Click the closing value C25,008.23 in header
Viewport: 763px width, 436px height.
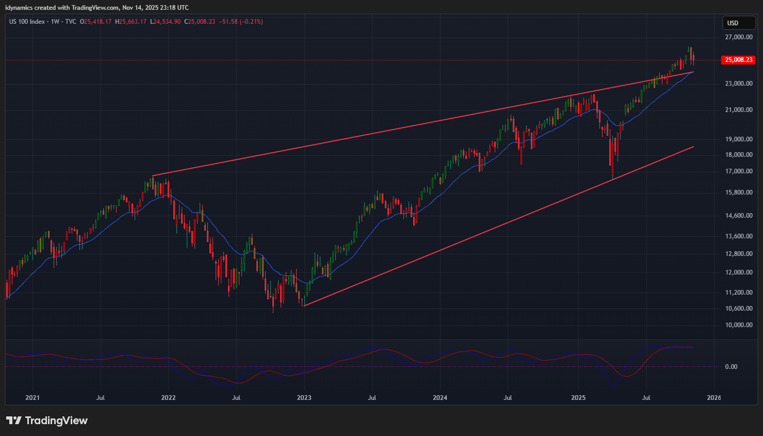point(200,22)
